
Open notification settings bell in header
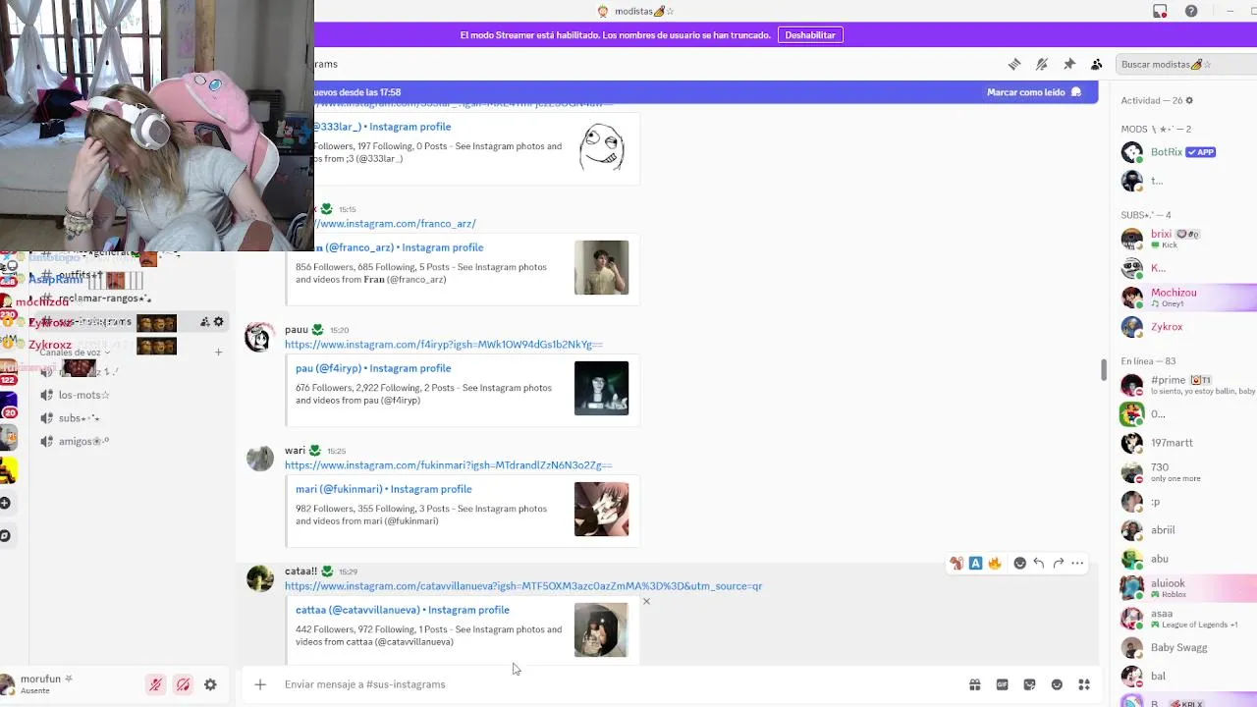click(1042, 64)
